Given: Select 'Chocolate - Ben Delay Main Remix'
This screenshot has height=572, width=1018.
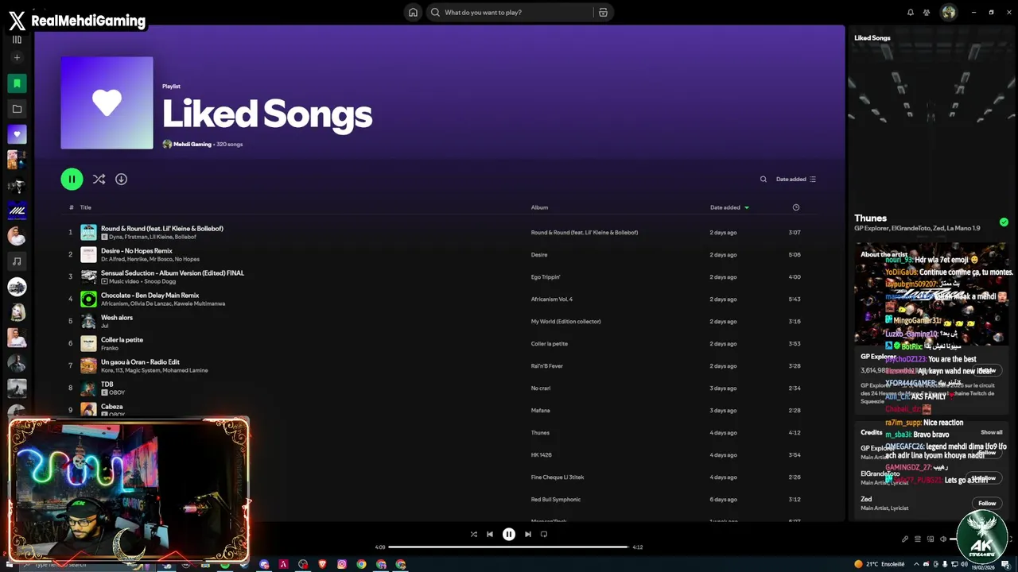Looking at the screenshot, I should pos(150,296).
